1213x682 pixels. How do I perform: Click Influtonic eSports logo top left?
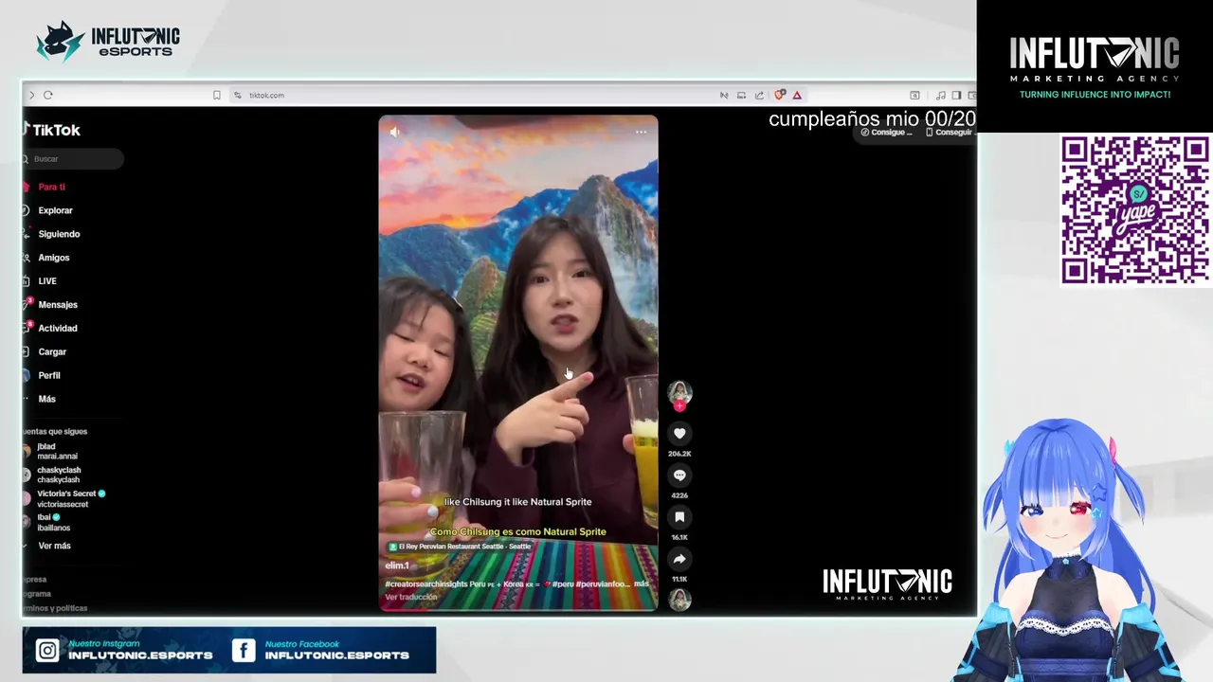108,42
